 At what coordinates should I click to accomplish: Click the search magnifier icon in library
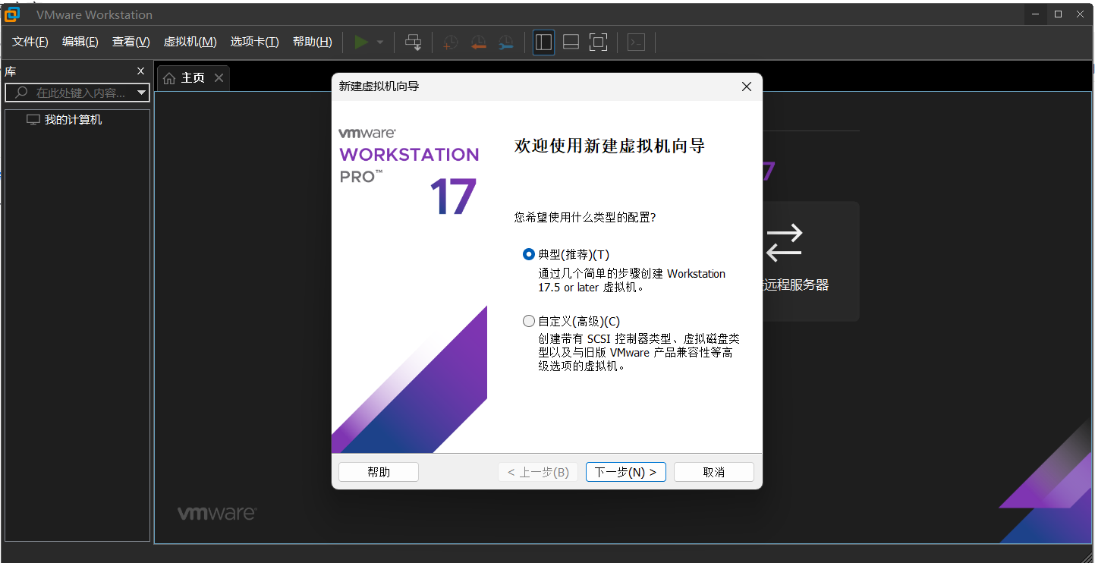(21, 93)
